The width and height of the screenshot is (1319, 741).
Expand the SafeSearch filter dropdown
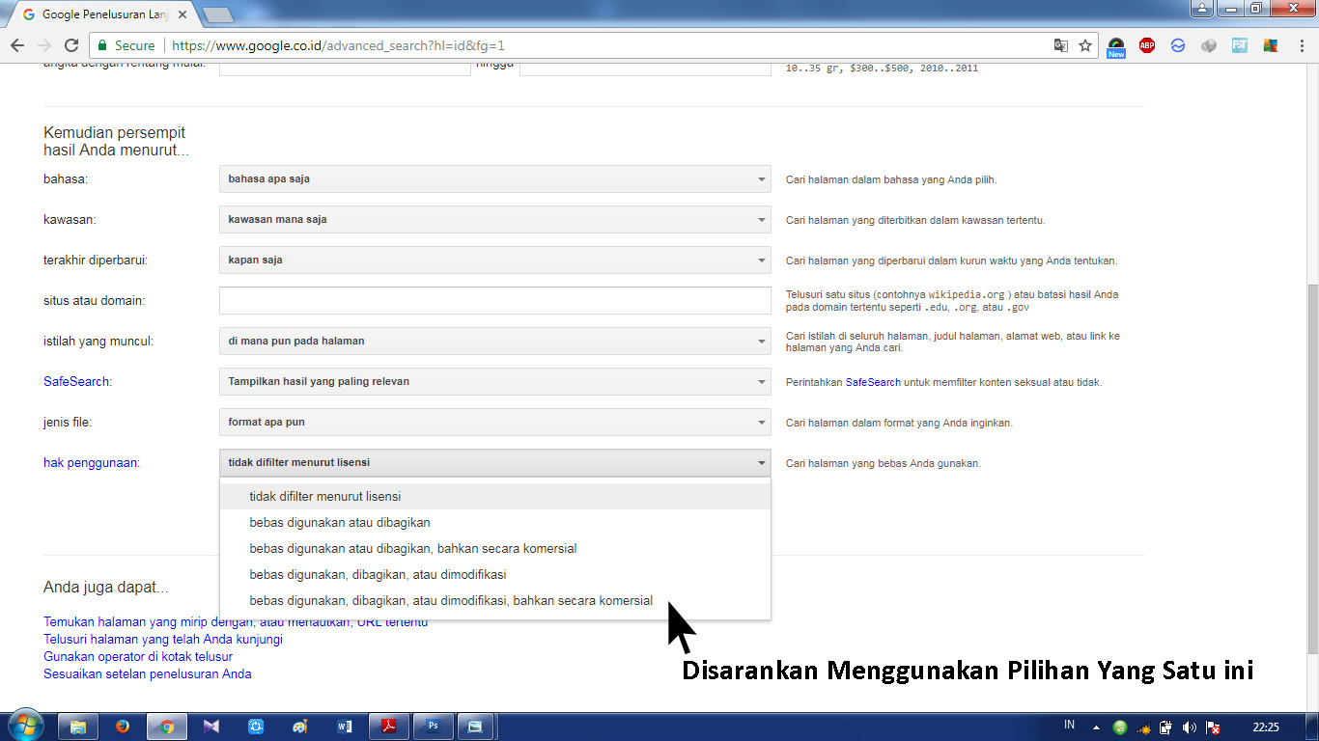click(x=495, y=381)
